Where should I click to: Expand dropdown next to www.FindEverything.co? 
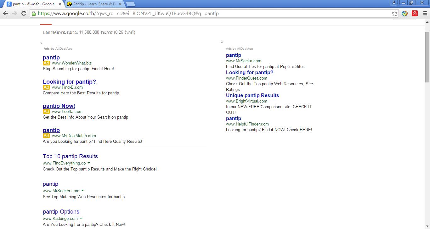coord(89,163)
